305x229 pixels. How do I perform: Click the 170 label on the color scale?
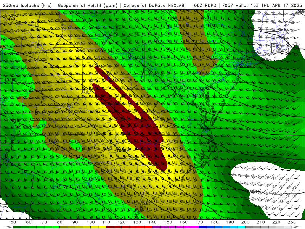coord(199,222)
